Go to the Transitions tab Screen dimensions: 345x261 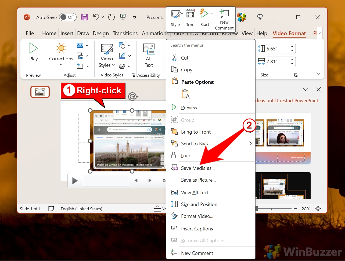click(x=125, y=33)
